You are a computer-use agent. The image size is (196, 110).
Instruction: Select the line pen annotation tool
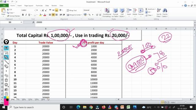pyautogui.click(x=6, y=62)
